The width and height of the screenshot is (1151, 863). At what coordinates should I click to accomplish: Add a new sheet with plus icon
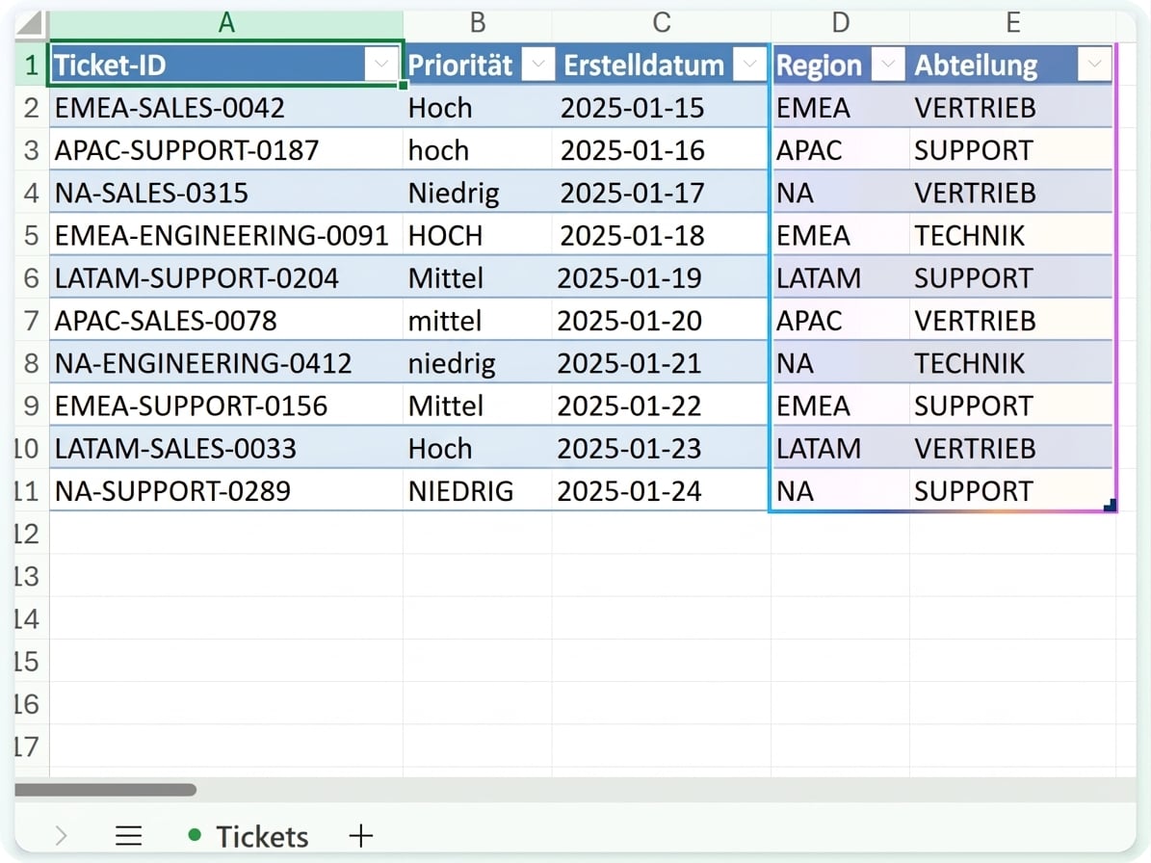[x=360, y=835]
